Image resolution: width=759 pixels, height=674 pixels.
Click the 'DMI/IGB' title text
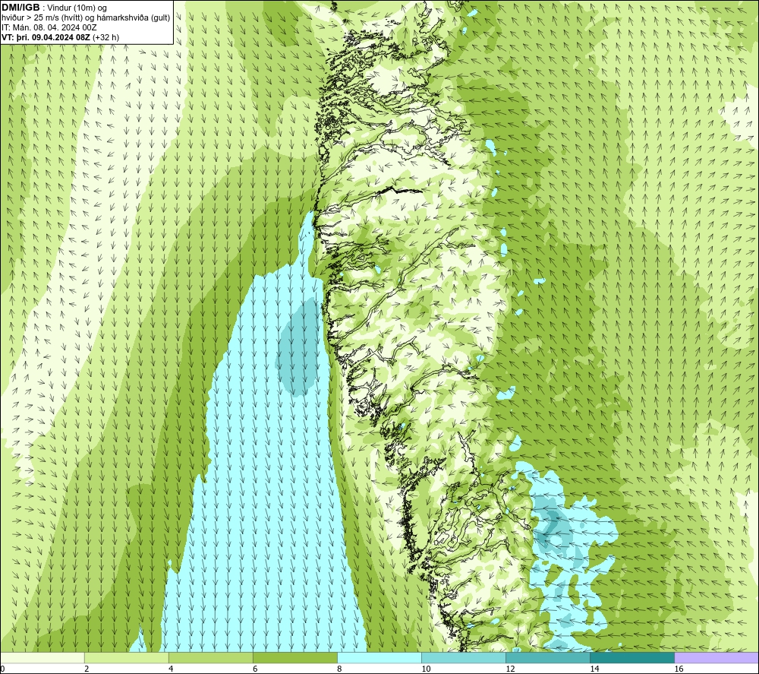click(x=20, y=8)
